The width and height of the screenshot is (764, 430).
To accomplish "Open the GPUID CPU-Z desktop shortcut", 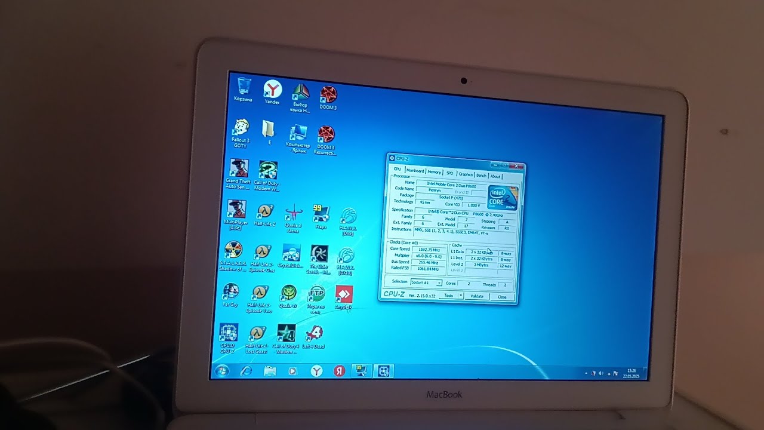I will point(227,338).
